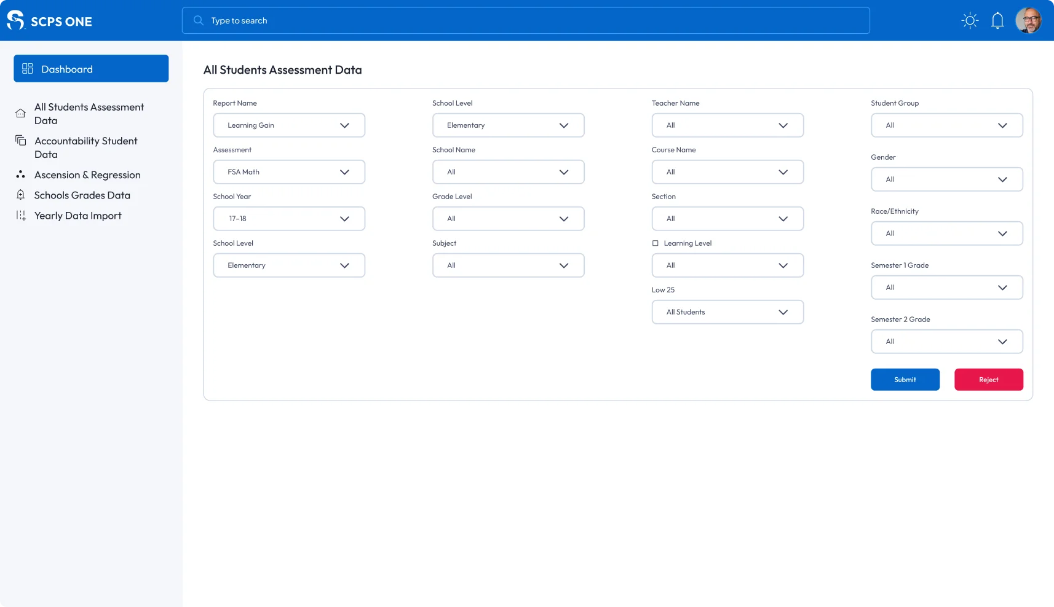Click the Yearly Data Import icon

point(21,216)
